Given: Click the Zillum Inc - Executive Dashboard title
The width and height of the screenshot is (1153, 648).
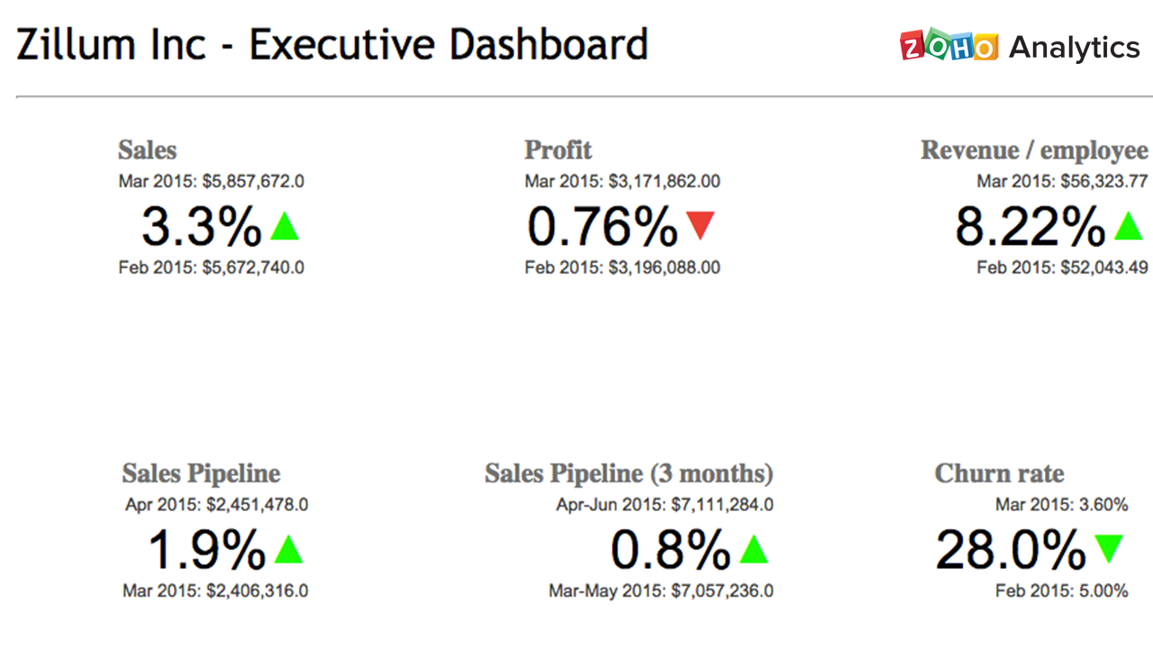Looking at the screenshot, I should coord(331,45).
